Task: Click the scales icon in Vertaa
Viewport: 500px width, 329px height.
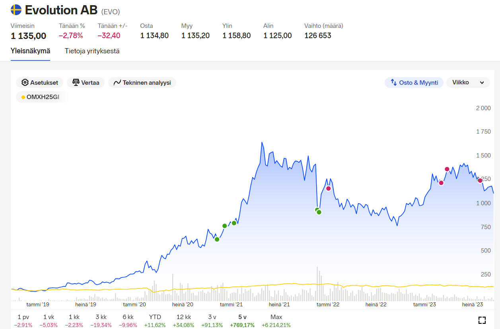Action: 76,83
